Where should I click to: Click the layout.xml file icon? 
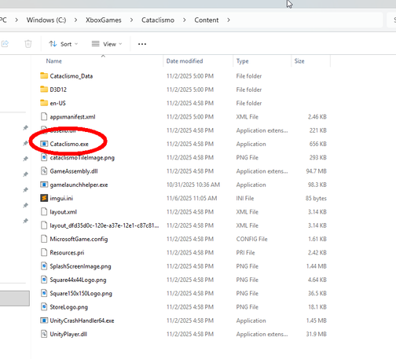(x=44, y=212)
